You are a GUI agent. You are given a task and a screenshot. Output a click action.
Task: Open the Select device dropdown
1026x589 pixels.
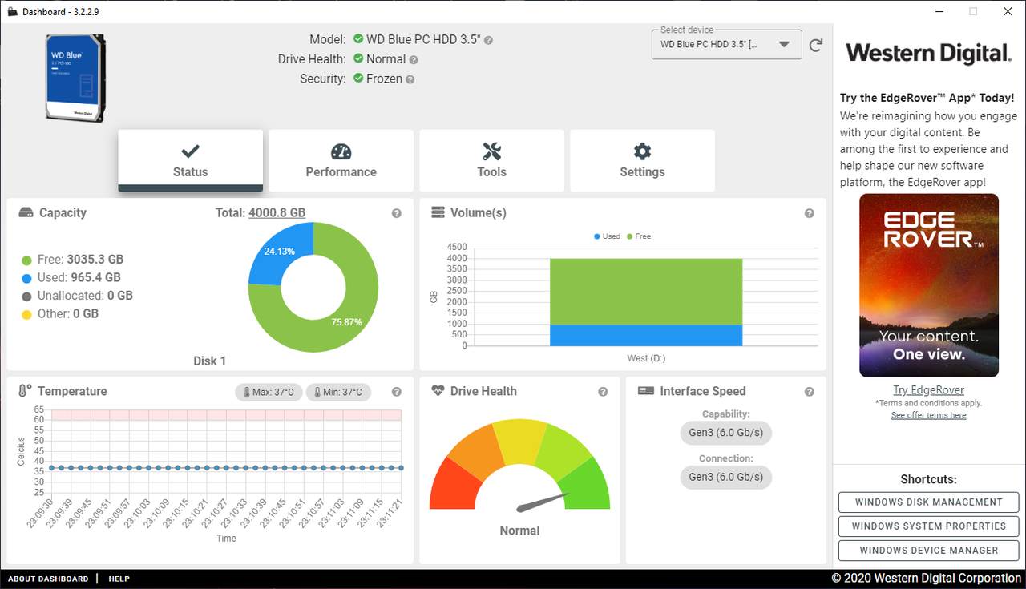pos(727,44)
